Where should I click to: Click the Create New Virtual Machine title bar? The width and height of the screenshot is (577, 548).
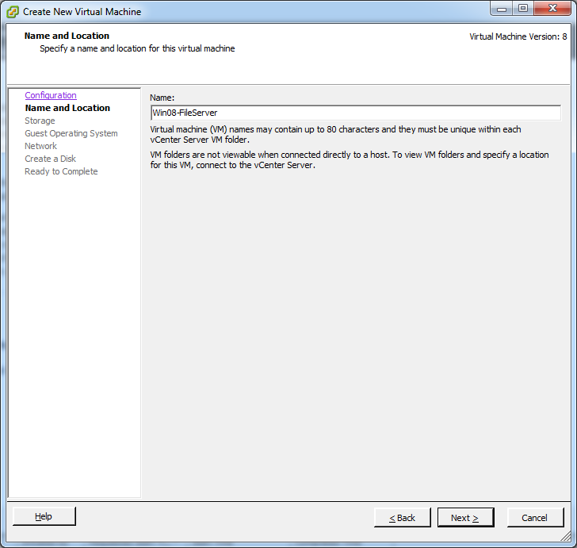point(238,12)
